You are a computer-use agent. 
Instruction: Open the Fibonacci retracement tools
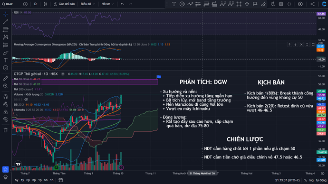pyautogui.click(x=6, y=29)
